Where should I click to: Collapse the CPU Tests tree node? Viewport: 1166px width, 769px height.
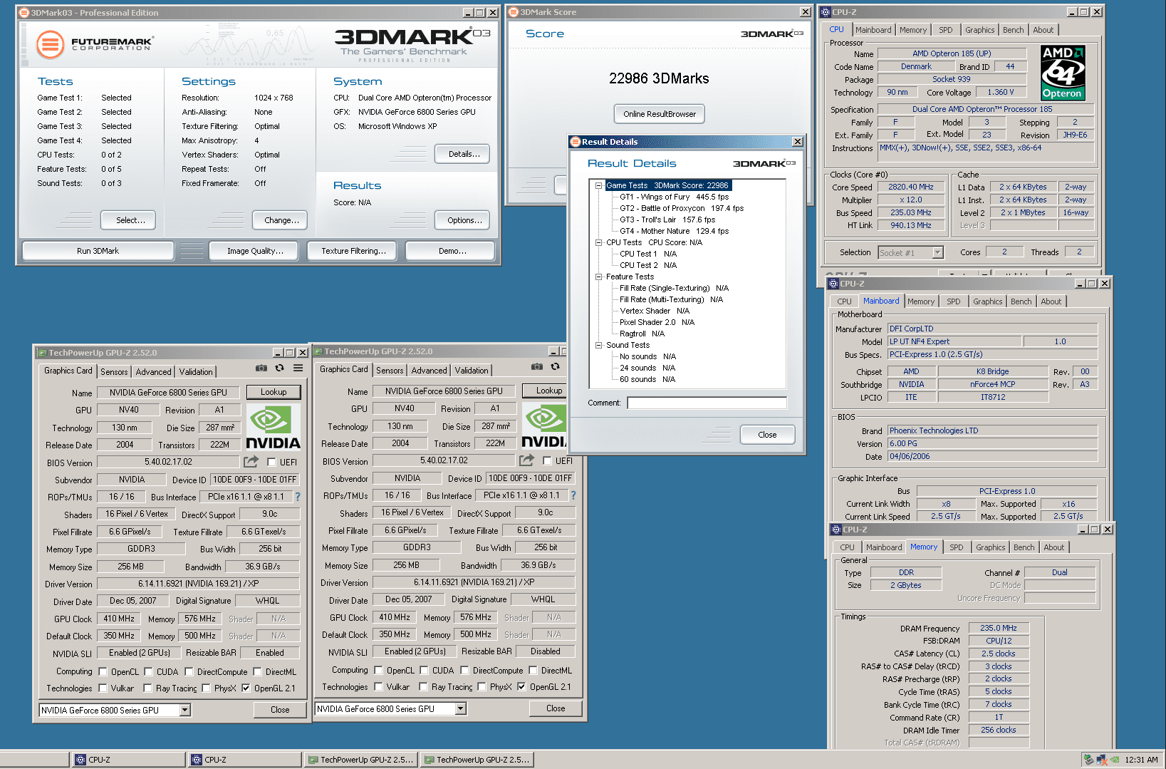click(x=599, y=242)
